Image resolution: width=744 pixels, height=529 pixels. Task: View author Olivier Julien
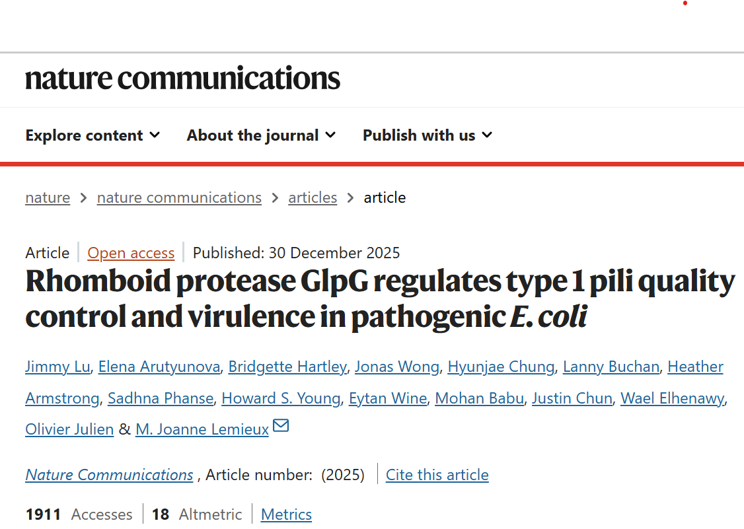[x=69, y=429]
